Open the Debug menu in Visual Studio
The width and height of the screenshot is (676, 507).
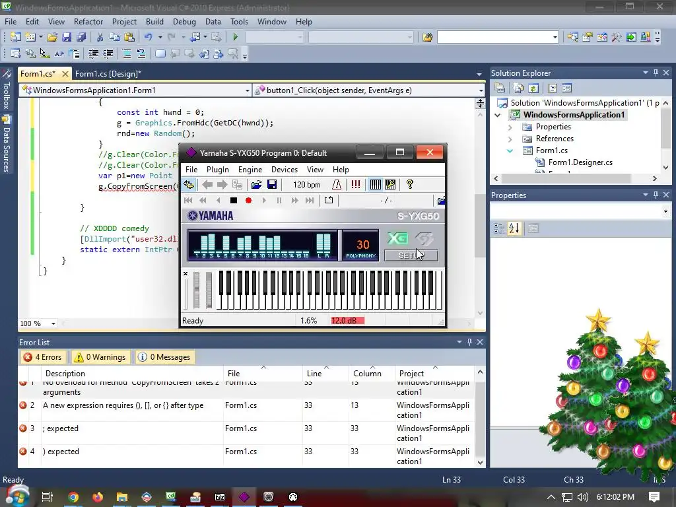point(184,22)
